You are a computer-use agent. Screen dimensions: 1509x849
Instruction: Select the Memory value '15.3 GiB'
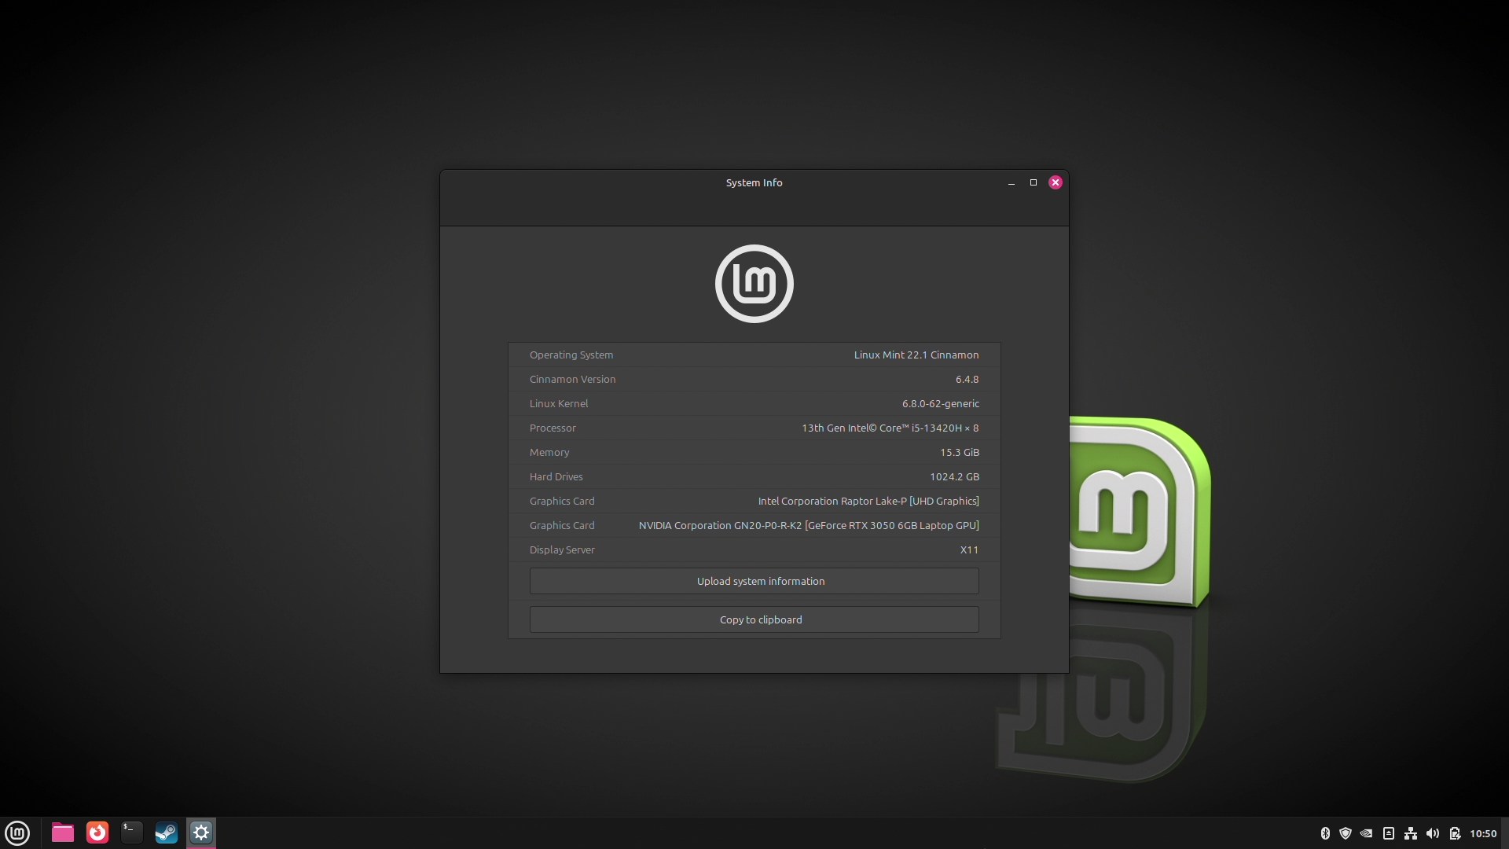tap(960, 452)
